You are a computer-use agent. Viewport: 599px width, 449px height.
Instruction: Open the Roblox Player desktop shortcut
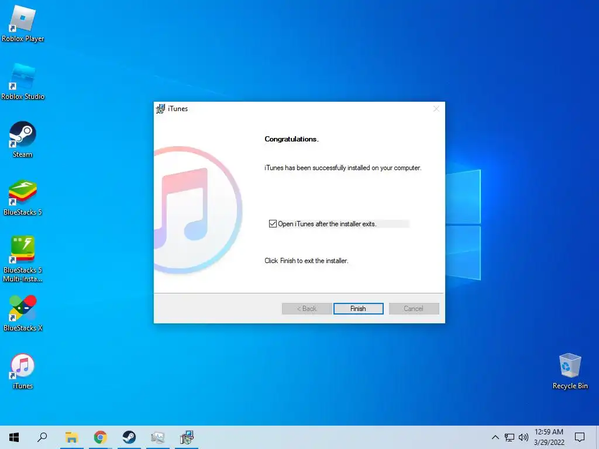pyautogui.click(x=23, y=24)
